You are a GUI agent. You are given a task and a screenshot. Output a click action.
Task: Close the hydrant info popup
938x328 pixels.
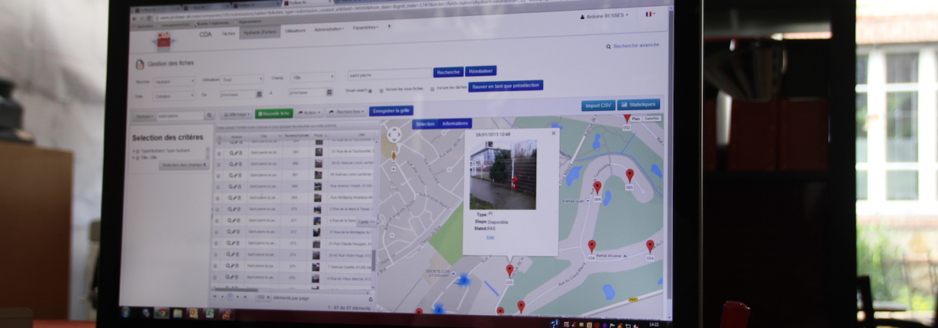click(x=553, y=133)
